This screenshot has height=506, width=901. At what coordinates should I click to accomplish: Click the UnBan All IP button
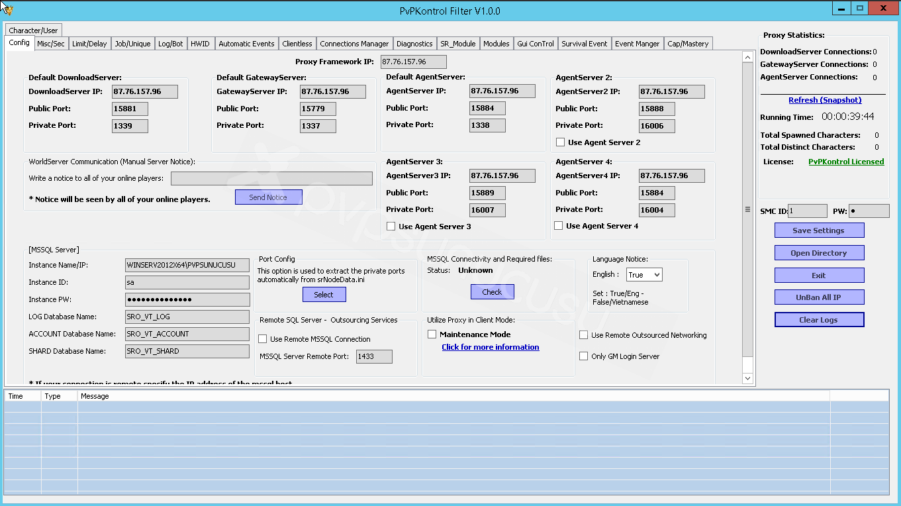tap(819, 297)
